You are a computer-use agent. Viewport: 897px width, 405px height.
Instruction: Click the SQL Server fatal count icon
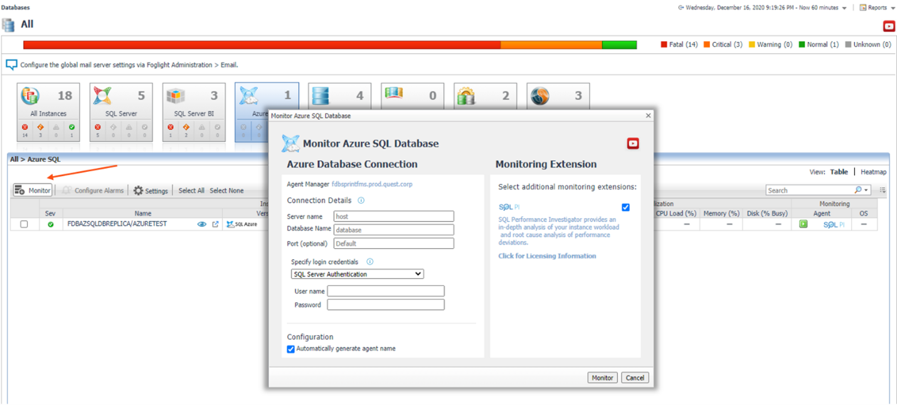pos(98,127)
